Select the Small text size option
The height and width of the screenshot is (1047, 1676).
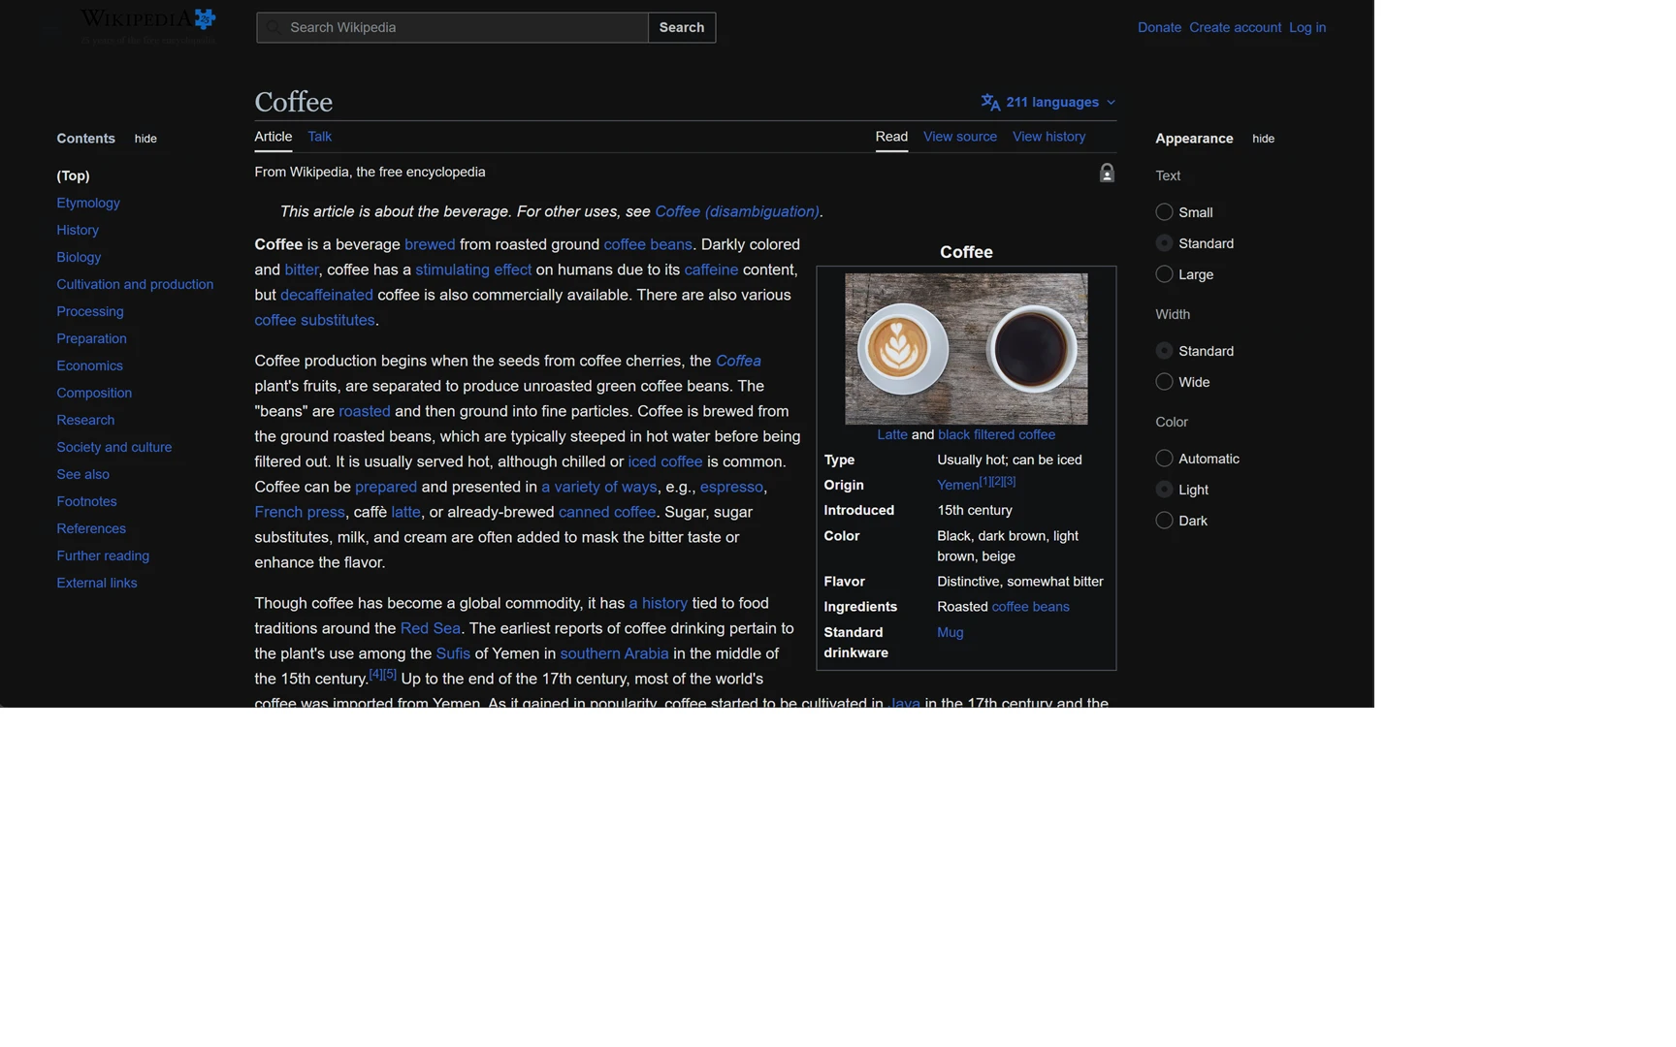click(1164, 212)
